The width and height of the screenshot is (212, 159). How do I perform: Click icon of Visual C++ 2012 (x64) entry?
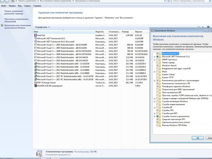tap(36, 64)
